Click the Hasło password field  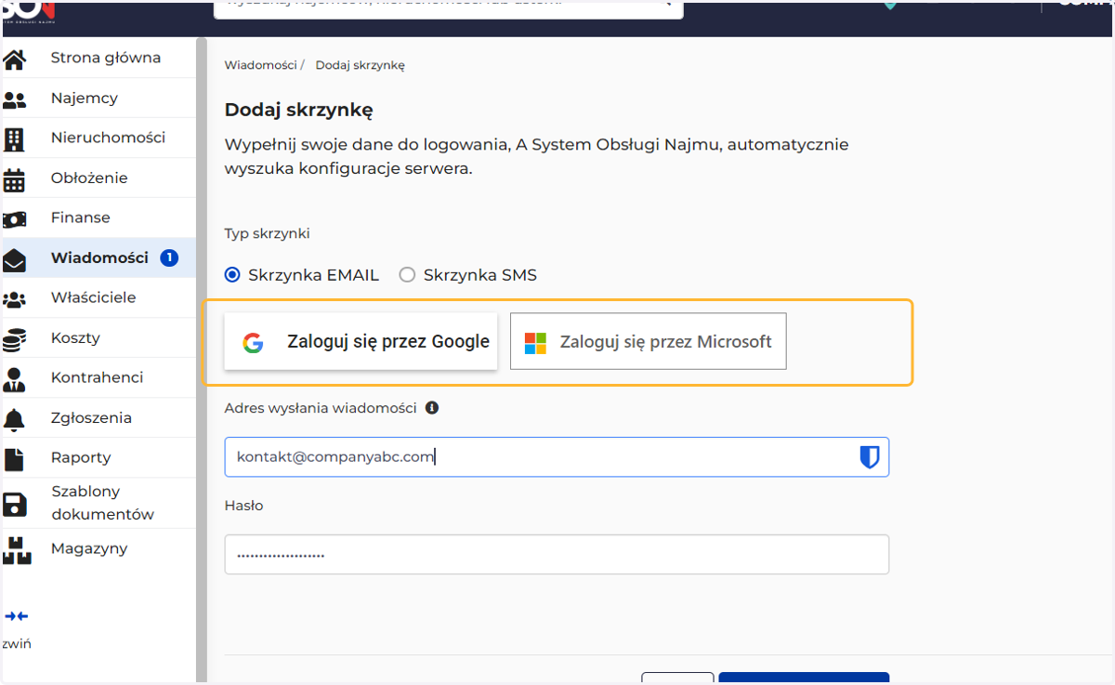click(x=557, y=554)
